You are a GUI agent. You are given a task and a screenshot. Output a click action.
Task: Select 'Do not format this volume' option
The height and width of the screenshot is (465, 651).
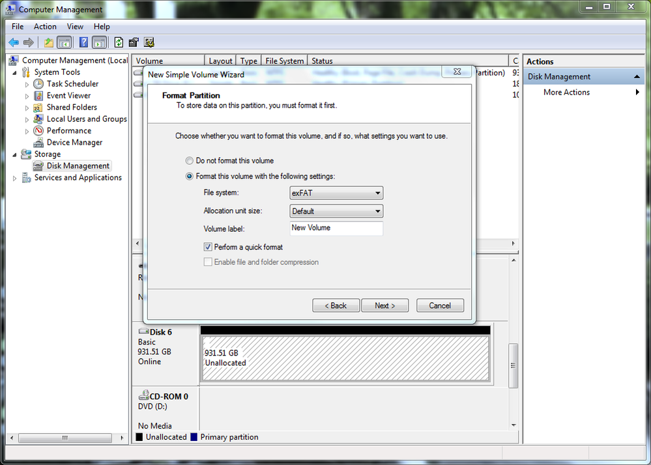[x=190, y=160]
